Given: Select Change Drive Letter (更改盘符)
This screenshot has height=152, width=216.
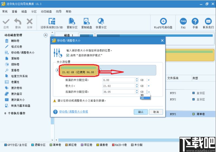Looking at the screenshot, I should coord(14,94).
